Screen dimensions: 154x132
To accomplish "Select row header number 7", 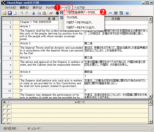I will point(8,65).
